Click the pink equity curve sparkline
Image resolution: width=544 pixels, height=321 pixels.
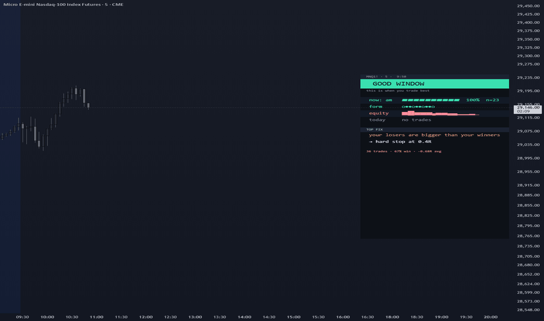pos(440,113)
